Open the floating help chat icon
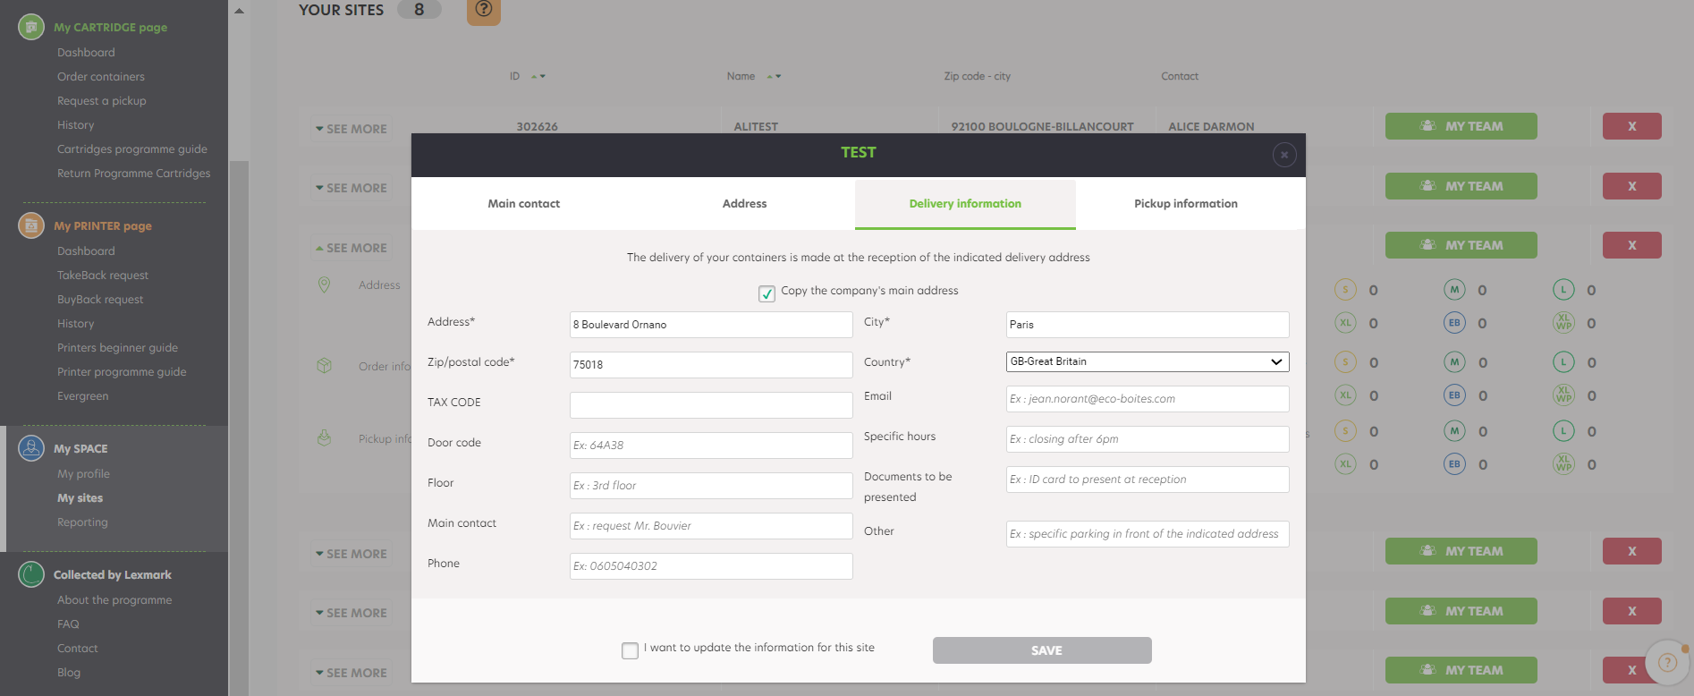This screenshot has height=696, width=1694. [1667, 663]
